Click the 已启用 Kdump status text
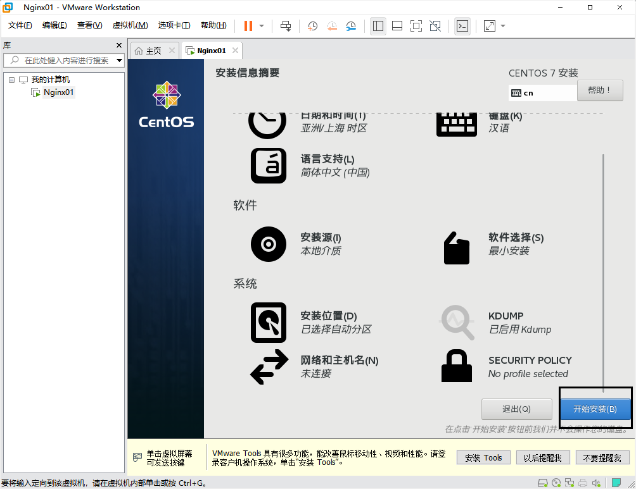Viewport: 636px width, 489px height. pyautogui.click(x=520, y=330)
